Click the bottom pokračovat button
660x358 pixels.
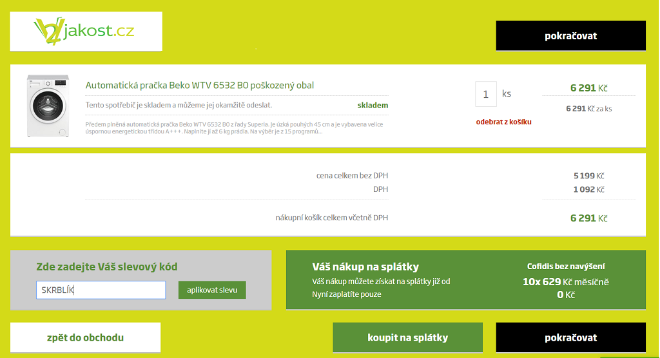[x=570, y=337]
